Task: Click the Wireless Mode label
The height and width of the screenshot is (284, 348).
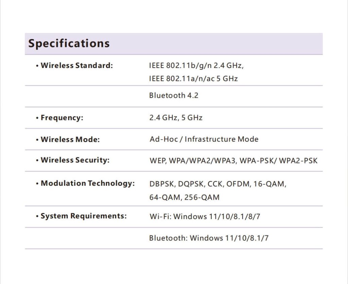Action: pos(70,140)
